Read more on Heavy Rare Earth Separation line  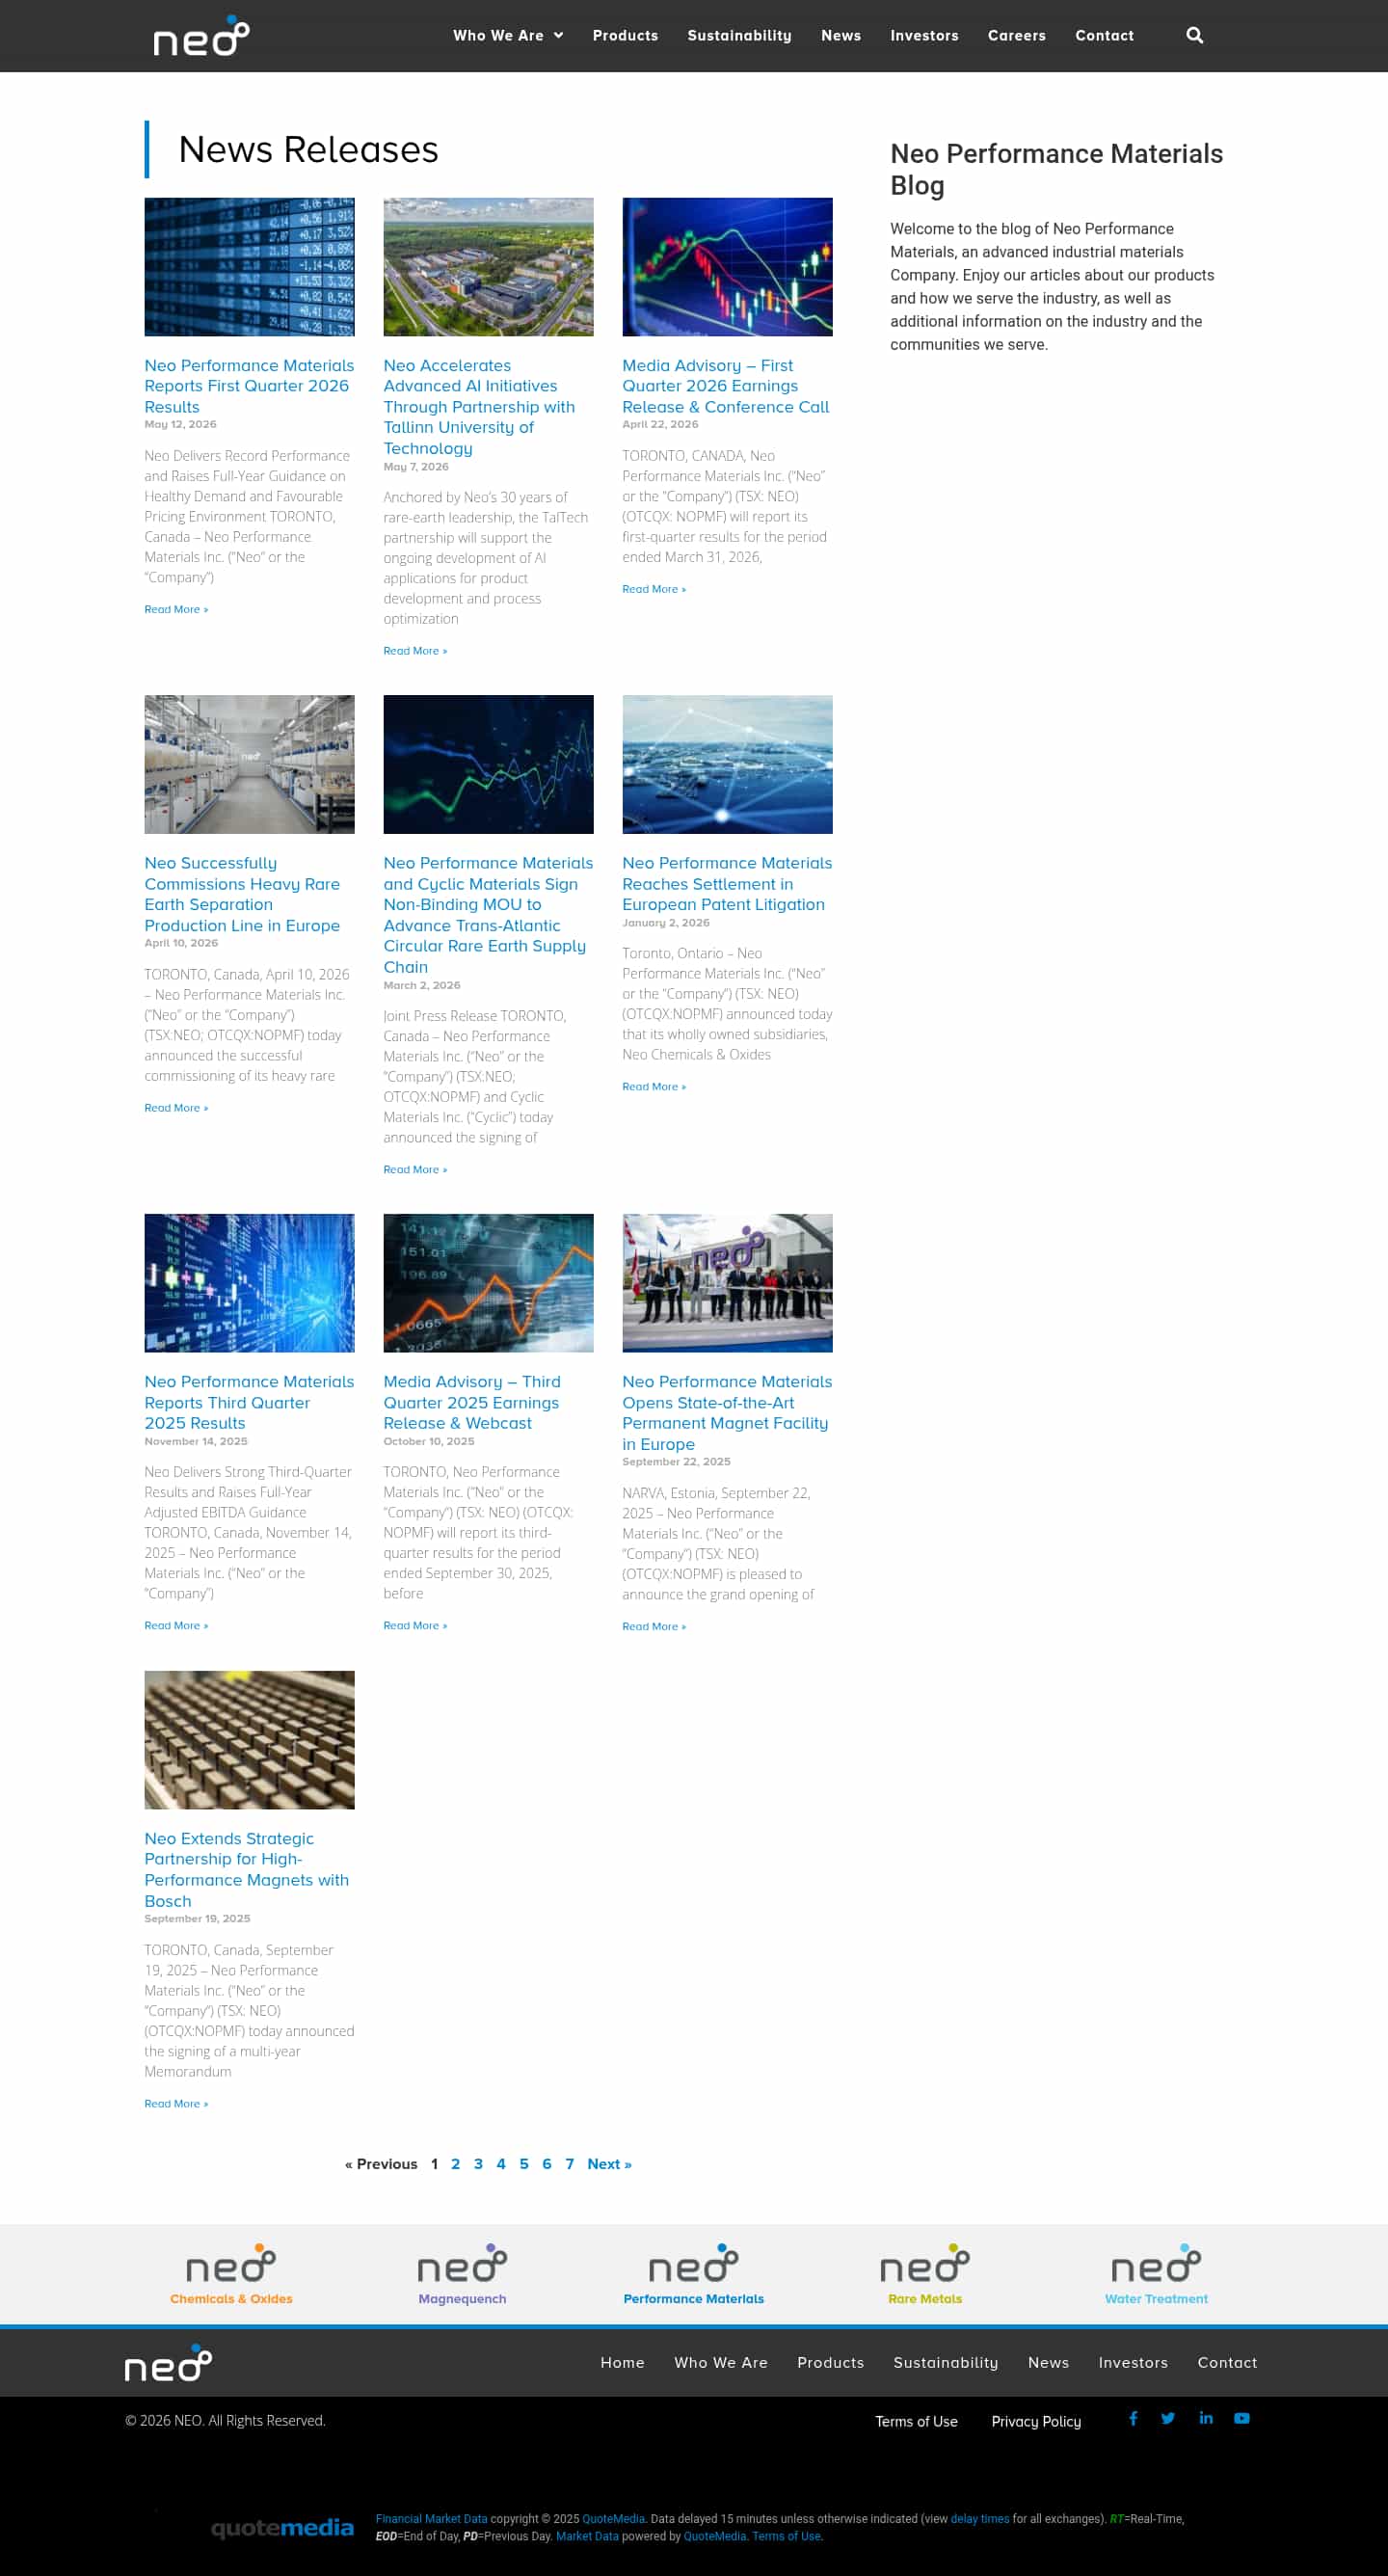pos(176,1108)
